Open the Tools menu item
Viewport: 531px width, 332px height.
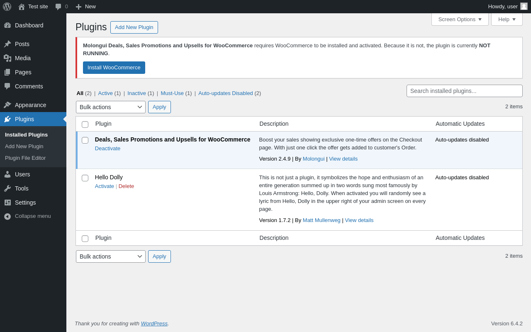pyautogui.click(x=33, y=188)
